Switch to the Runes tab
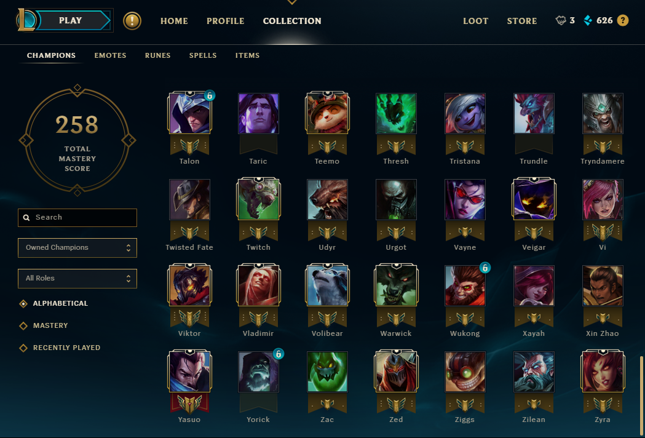Image resolution: width=645 pixels, height=438 pixels. (x=157, y=55)
